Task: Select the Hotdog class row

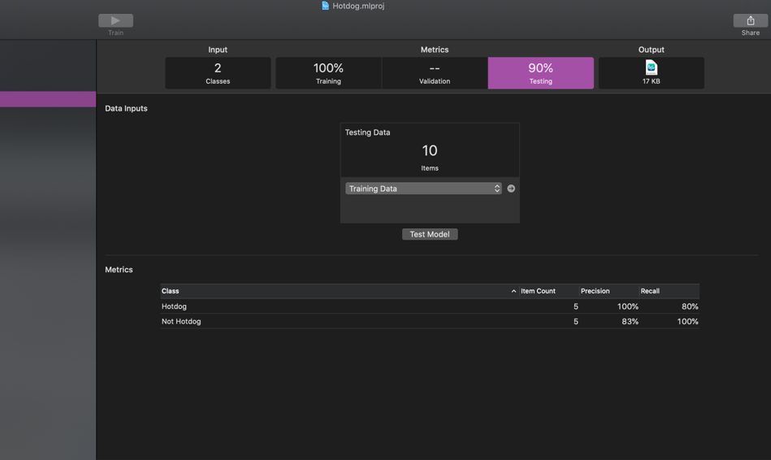Action: click(x=430, y=306)
